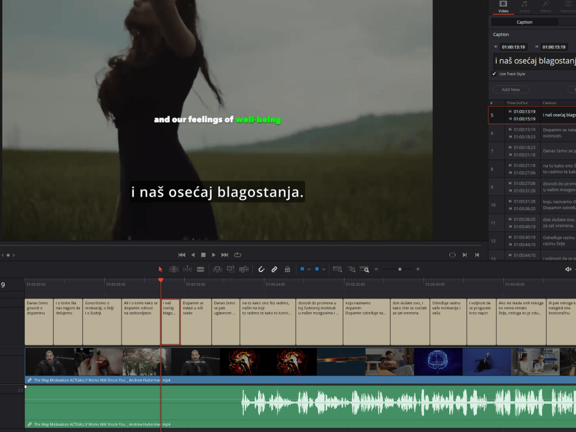The height and width of the screenshot is (432, 576).
Task: Activate the Dynamic Trim Mode tool
Action: coord(187,269)
